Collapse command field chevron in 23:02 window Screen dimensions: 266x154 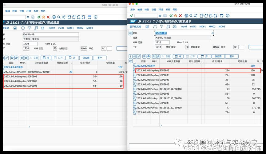[x=160, y=16]
